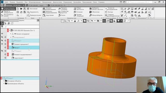Open a new document tab with plus
The image size is (166, 93).
click(2, 5)
